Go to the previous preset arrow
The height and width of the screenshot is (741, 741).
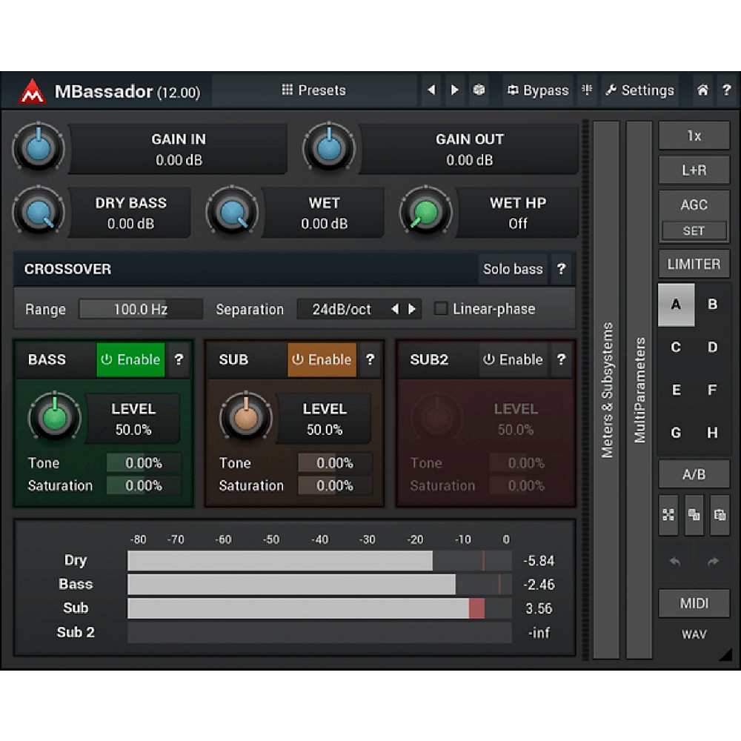coord(432,90)
